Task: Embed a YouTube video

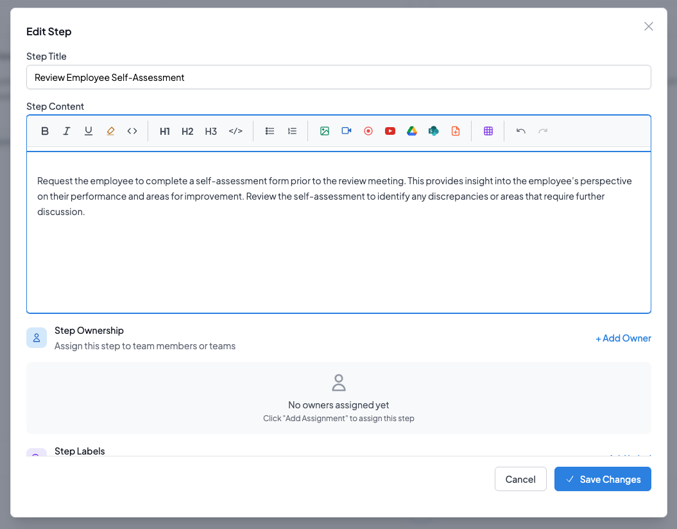Action: click(390, 131)
